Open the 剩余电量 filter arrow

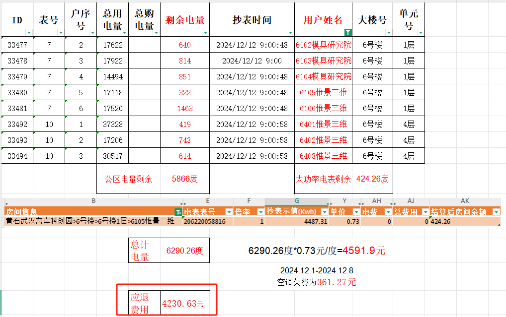coord(205,32)
